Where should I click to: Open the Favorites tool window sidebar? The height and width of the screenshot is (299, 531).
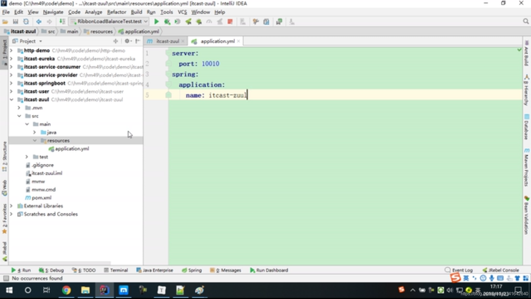coord(4,219)
